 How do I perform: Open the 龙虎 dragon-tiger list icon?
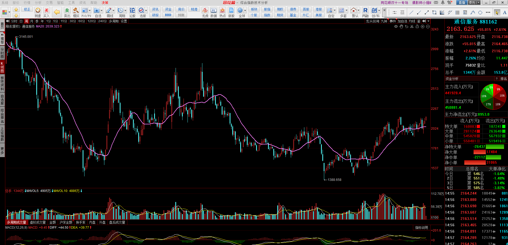pyautogui.click(x=205, y=10)
